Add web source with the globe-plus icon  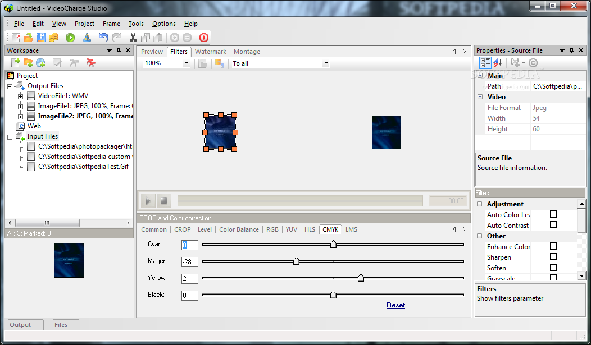40,63
